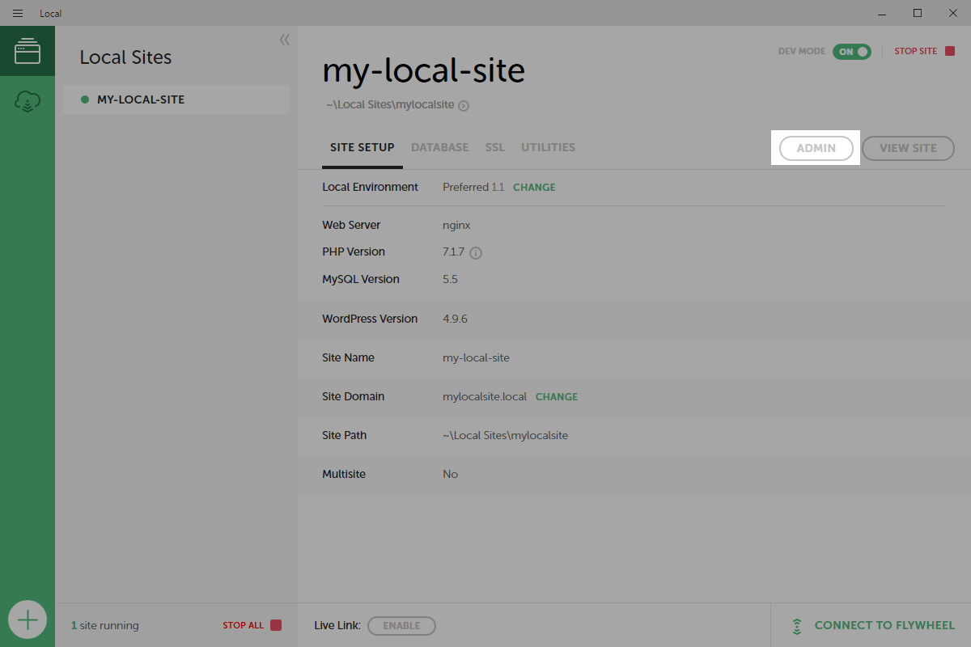Image resolution: width=971 pixels, height=647 pixels.
Task: Select MY-LOCAL-SITE in the sites list
Action: [176, 99]
